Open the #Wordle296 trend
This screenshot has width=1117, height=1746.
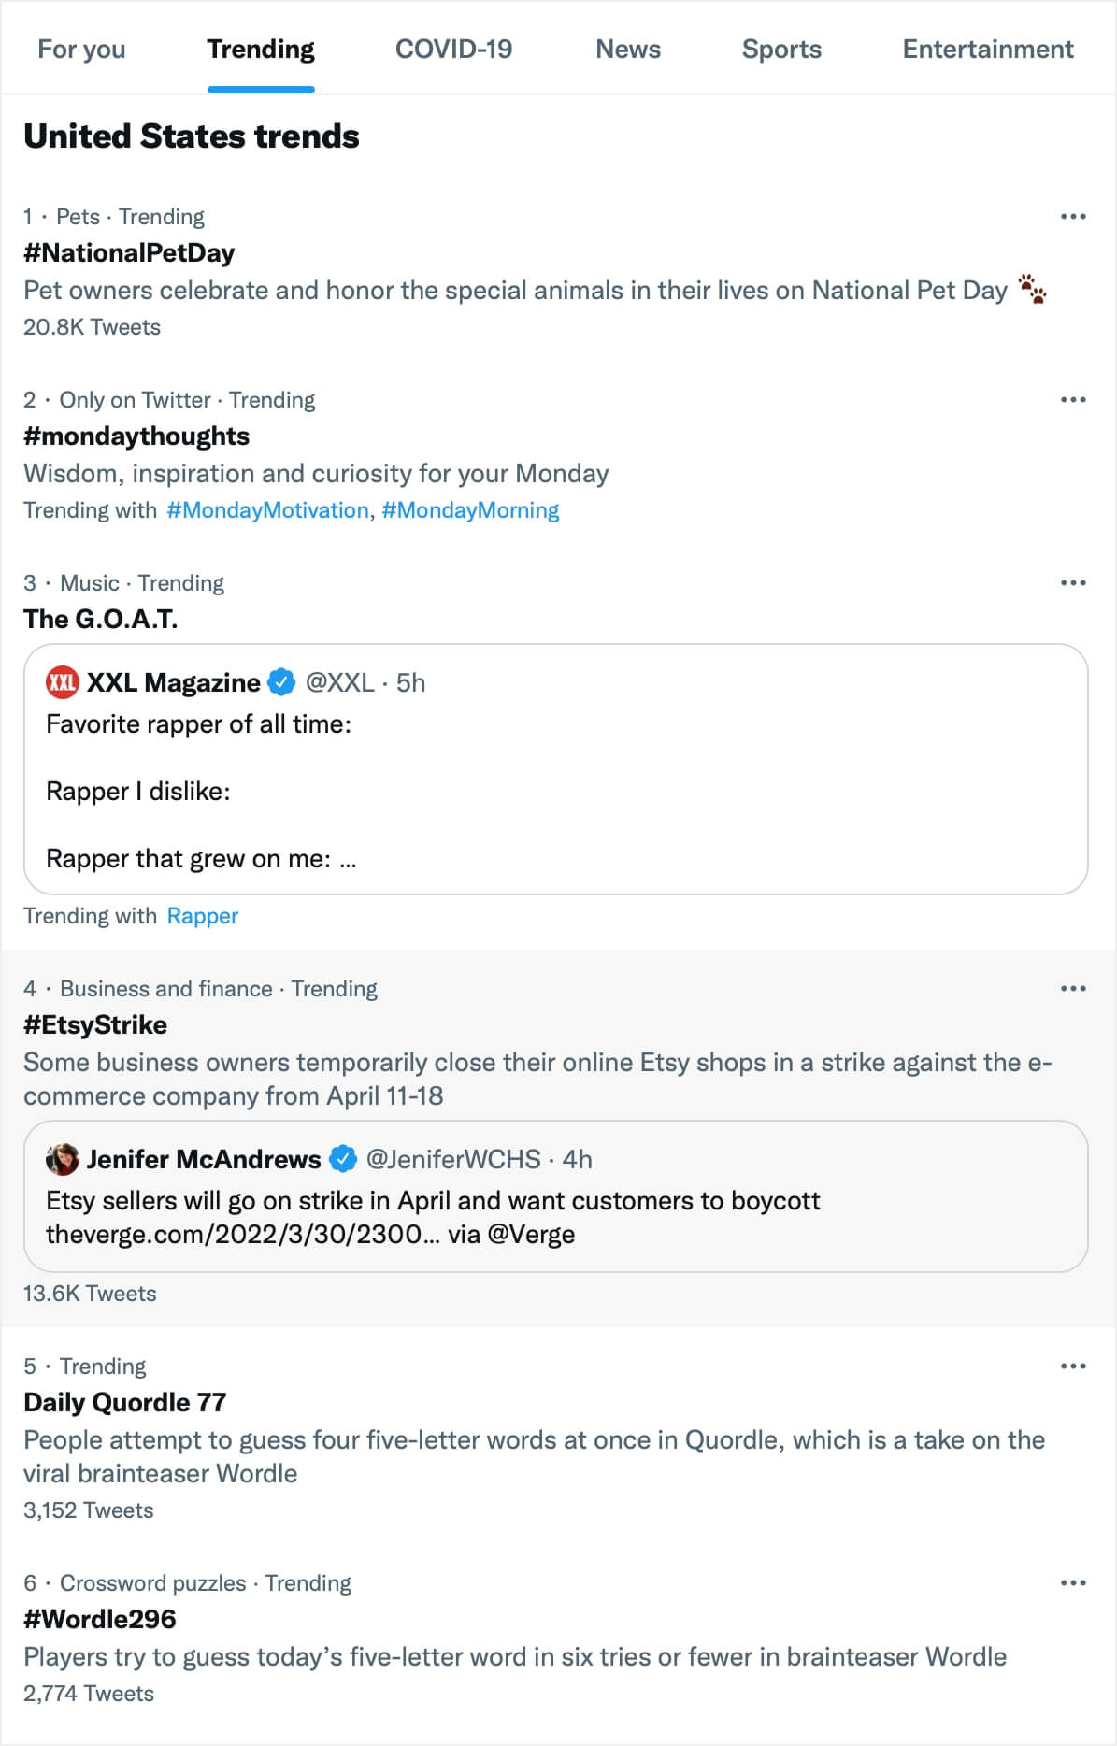coord(100,1619)
